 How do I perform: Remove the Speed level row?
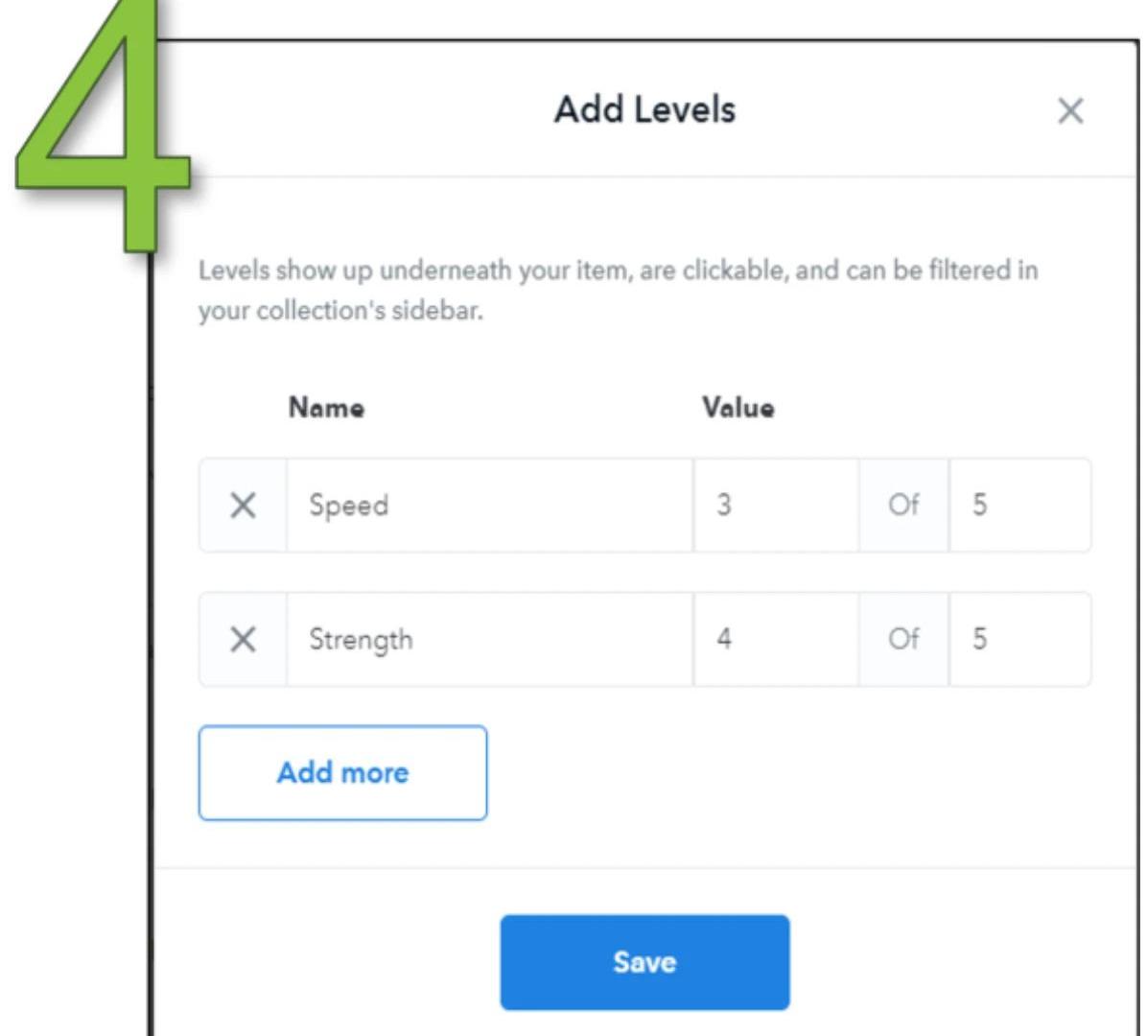click(243, 506)
